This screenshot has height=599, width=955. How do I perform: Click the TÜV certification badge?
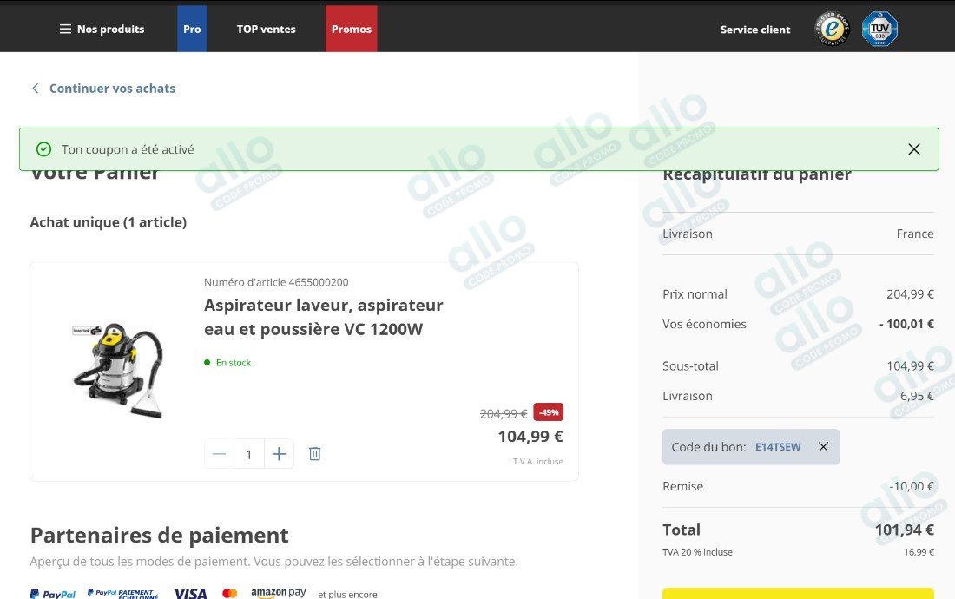pyautogui.click(x=880, y=29)
